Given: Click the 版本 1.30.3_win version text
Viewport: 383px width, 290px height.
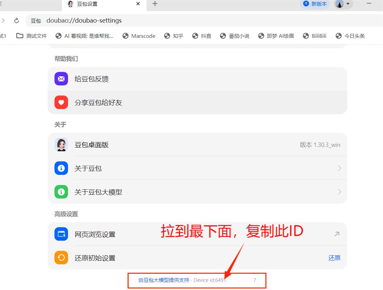Looking at the screenshot, I should coord(320,145).
